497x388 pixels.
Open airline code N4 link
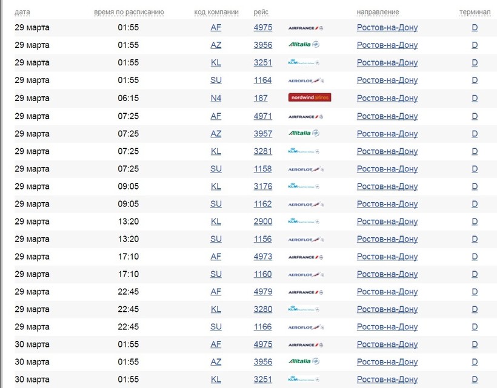click(x=216, y=98)
